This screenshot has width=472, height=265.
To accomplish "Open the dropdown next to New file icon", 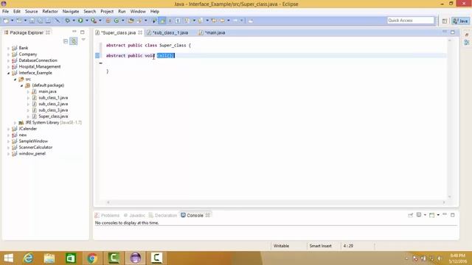I will (x=12, y=21).
